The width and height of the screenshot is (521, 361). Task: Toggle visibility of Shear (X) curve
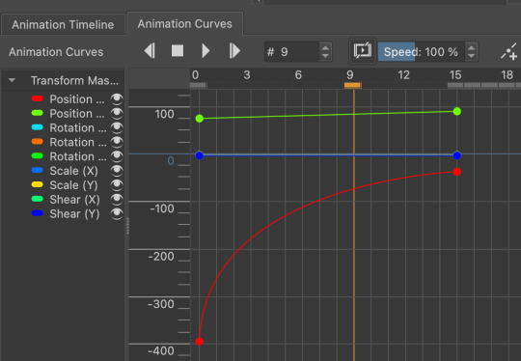[117, 199]
